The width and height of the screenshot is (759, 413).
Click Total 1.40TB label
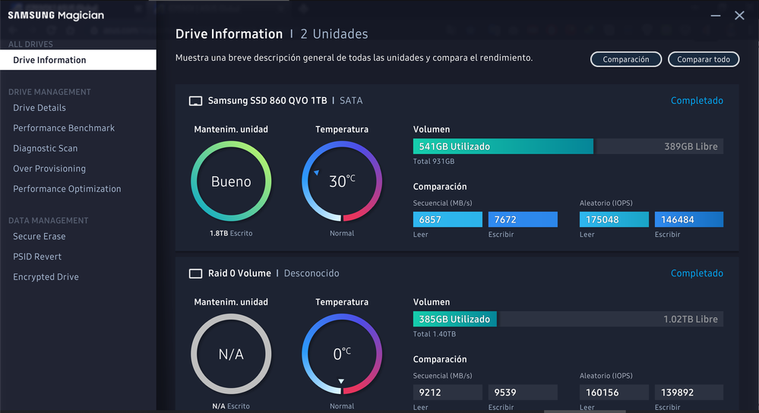pos(434,334)
